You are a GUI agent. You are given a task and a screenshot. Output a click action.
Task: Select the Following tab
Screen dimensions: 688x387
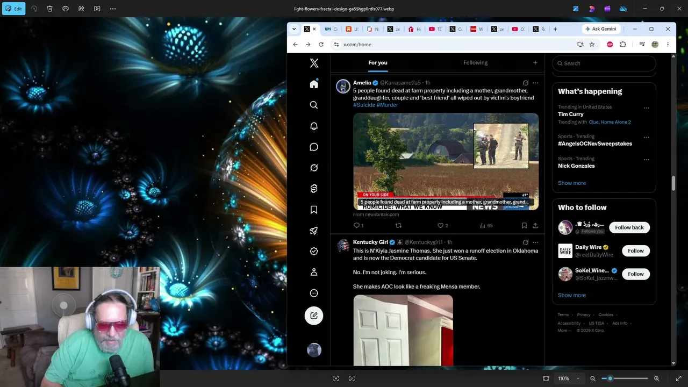[476, 63]
